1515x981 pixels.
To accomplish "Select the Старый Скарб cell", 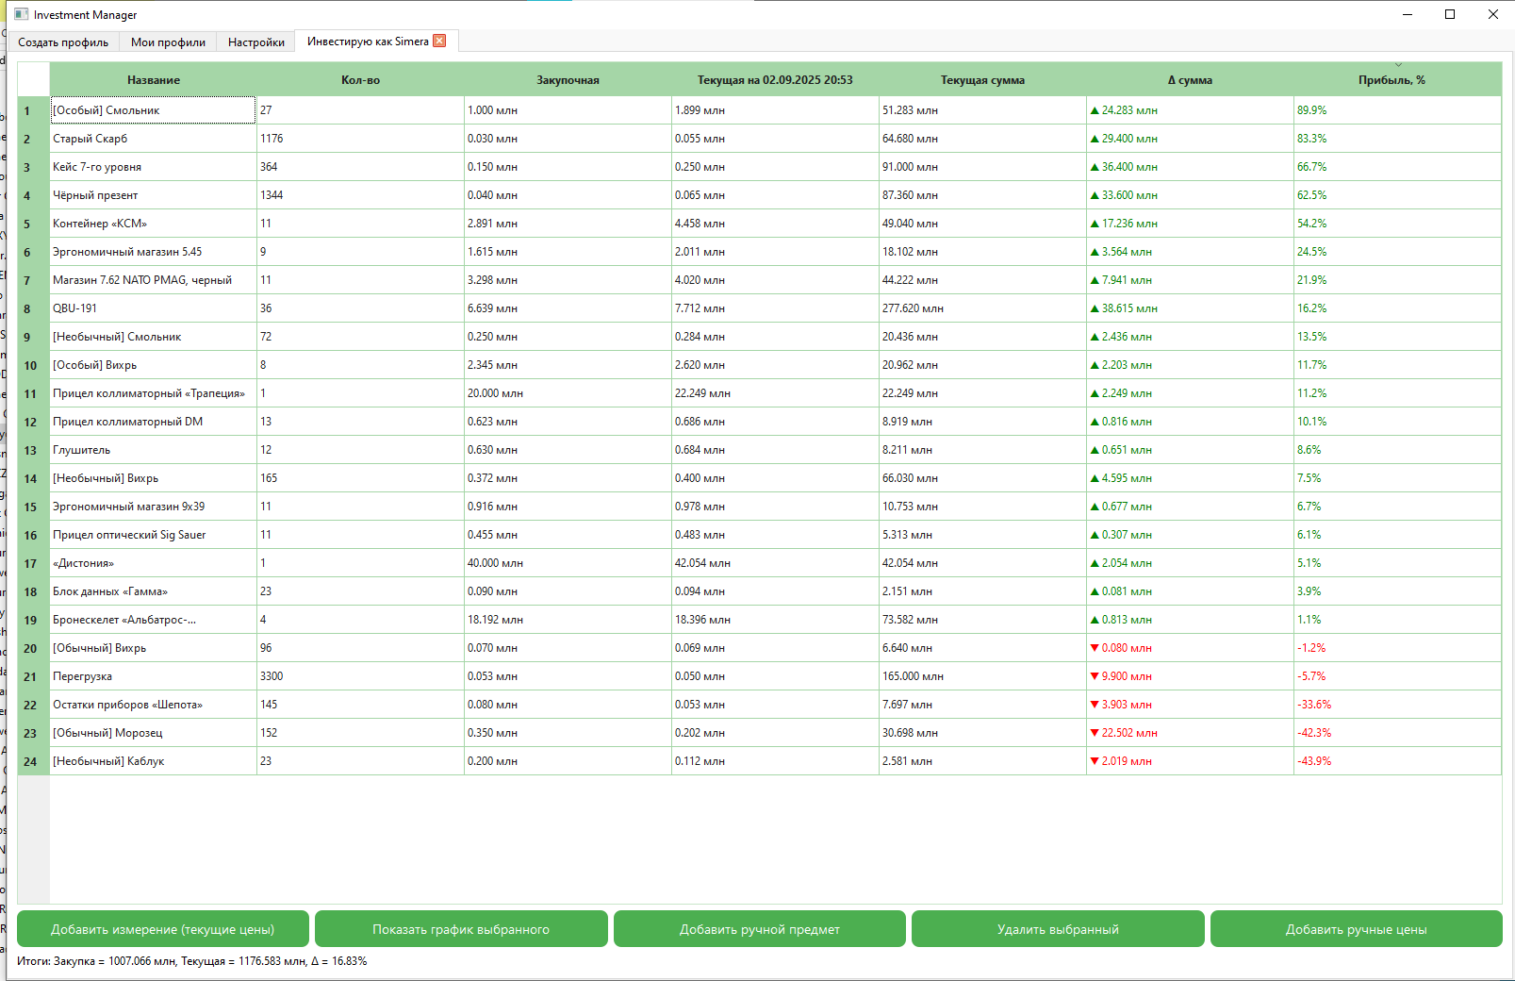I will pyautogui.click(x=154, y=139).
